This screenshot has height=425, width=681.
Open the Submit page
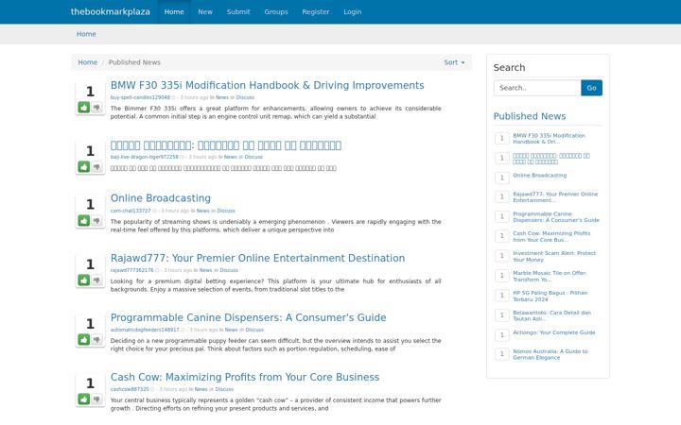pos(238,11)
